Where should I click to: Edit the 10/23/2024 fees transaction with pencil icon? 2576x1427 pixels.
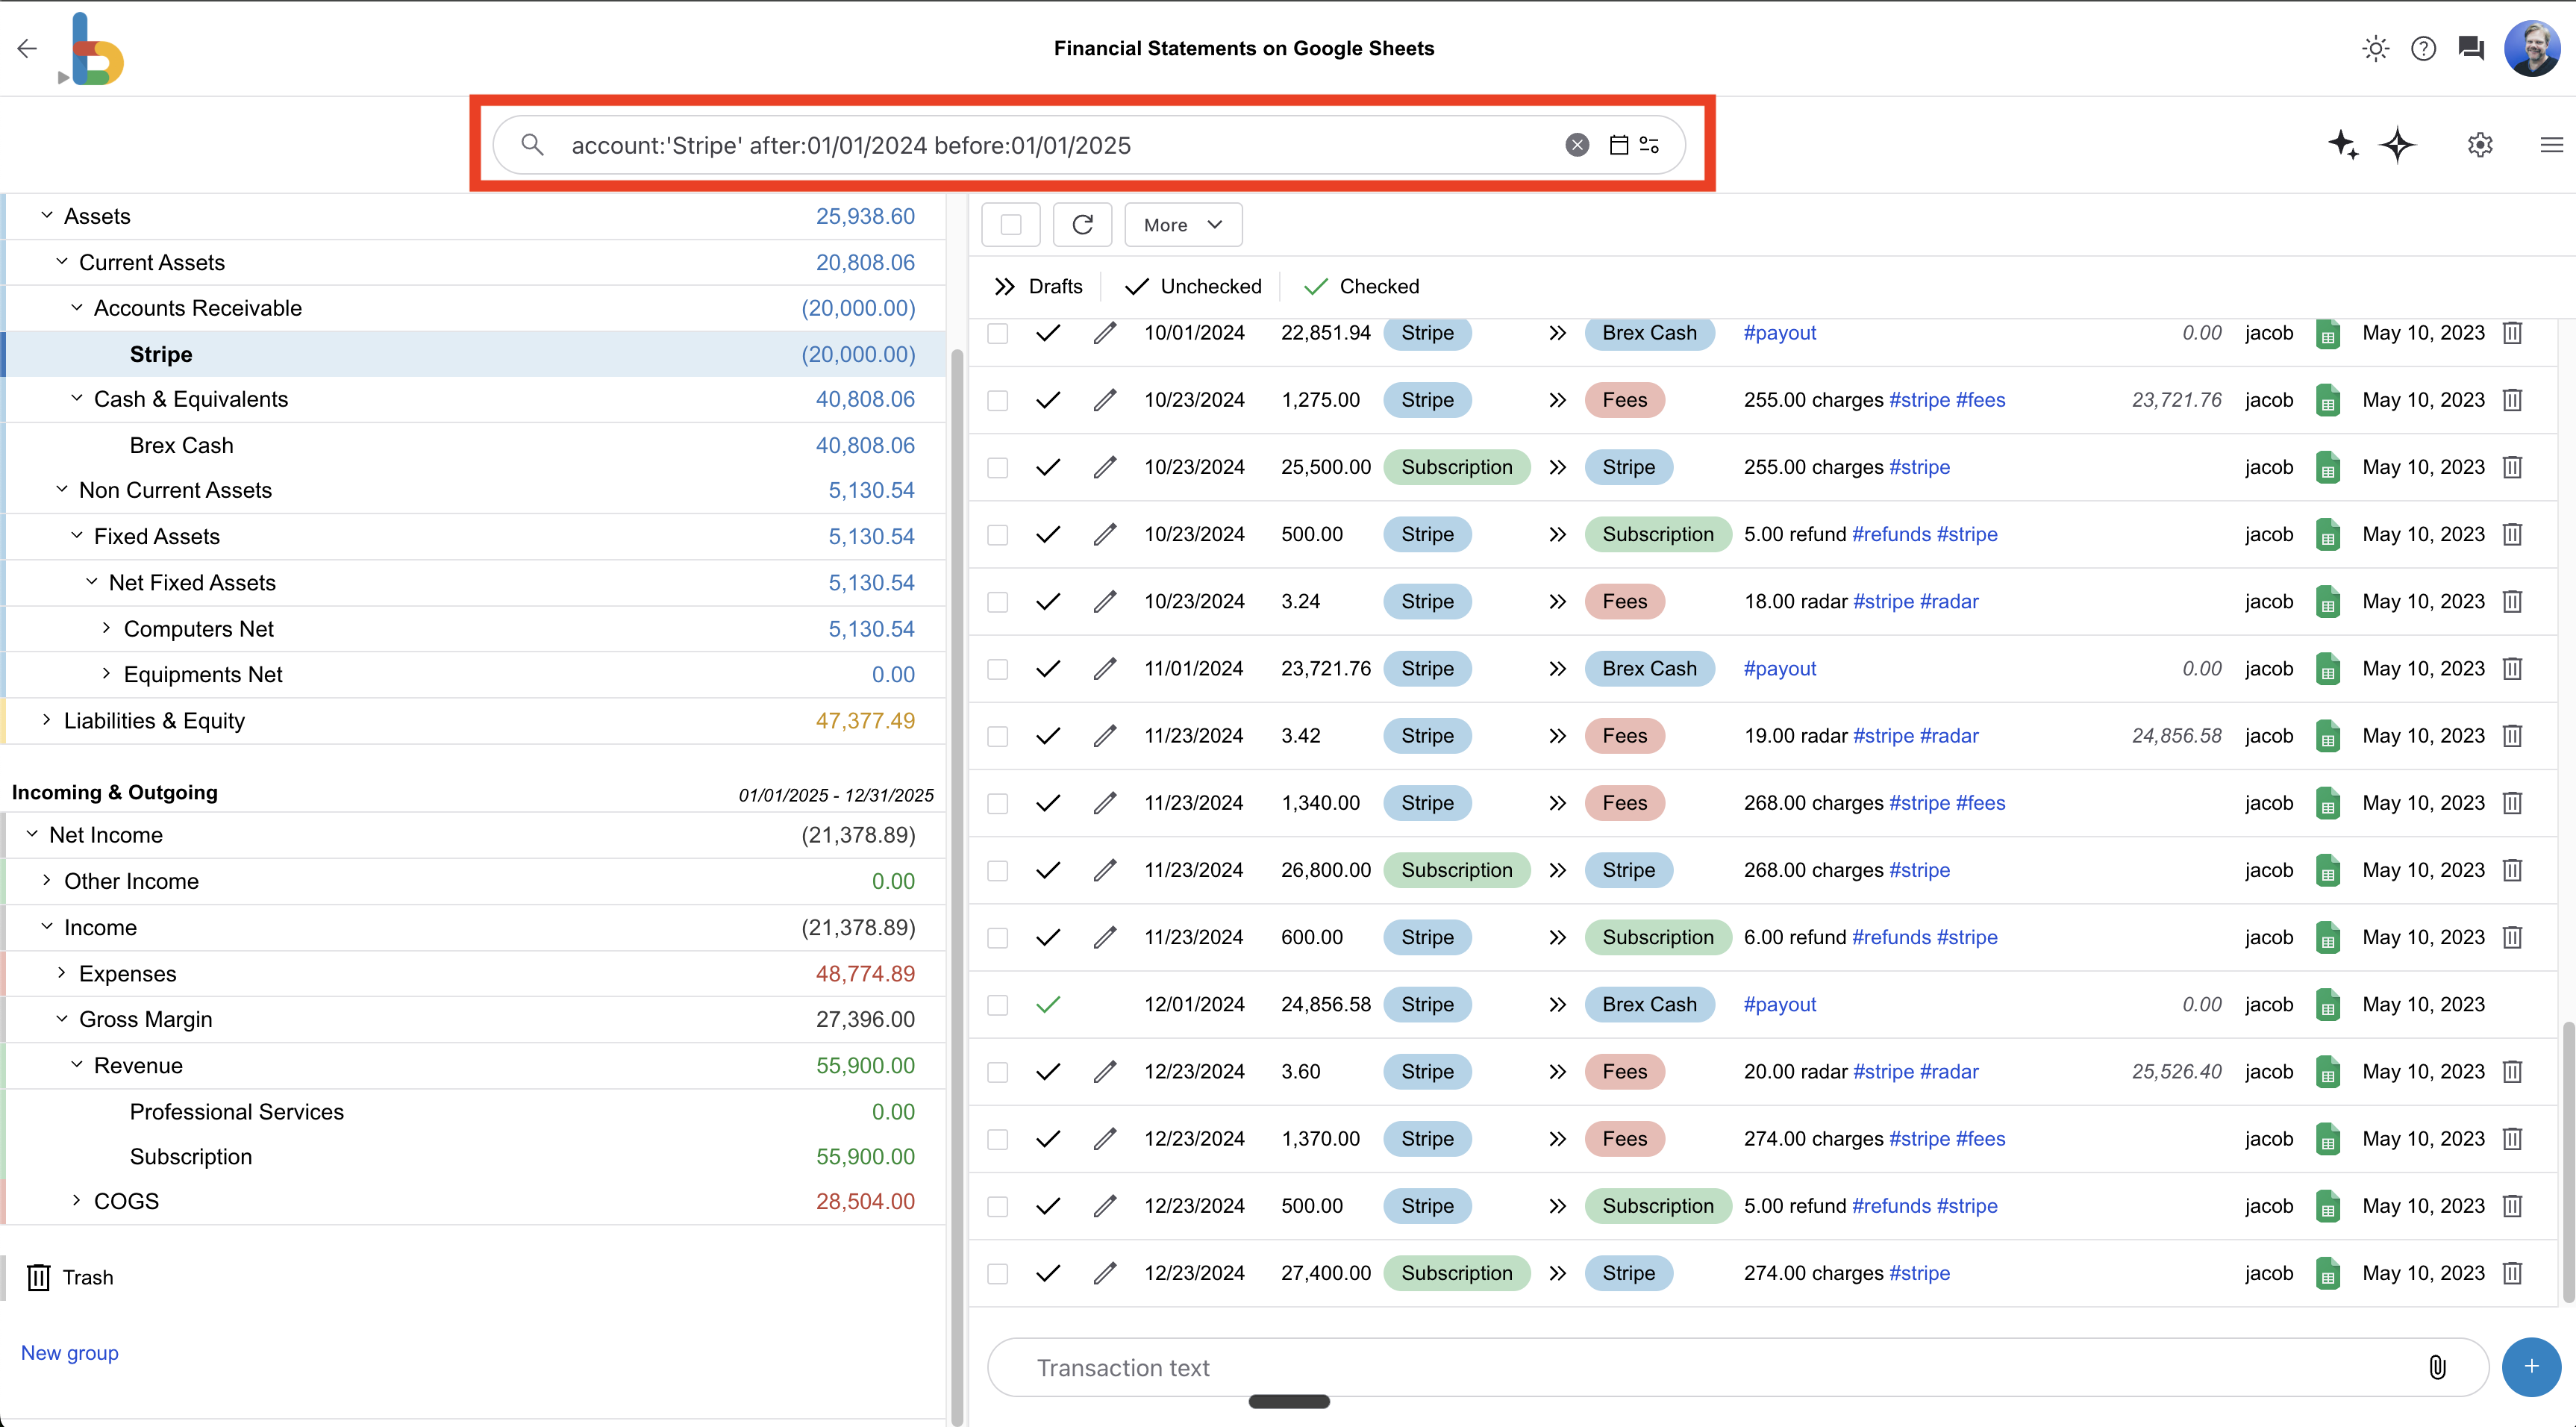(x=1104, y=399)
